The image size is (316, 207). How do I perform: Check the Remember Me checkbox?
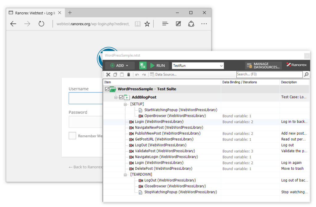[72, 136]
